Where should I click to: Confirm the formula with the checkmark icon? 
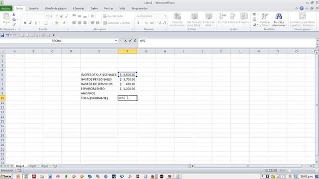click(x=130, y=41)
